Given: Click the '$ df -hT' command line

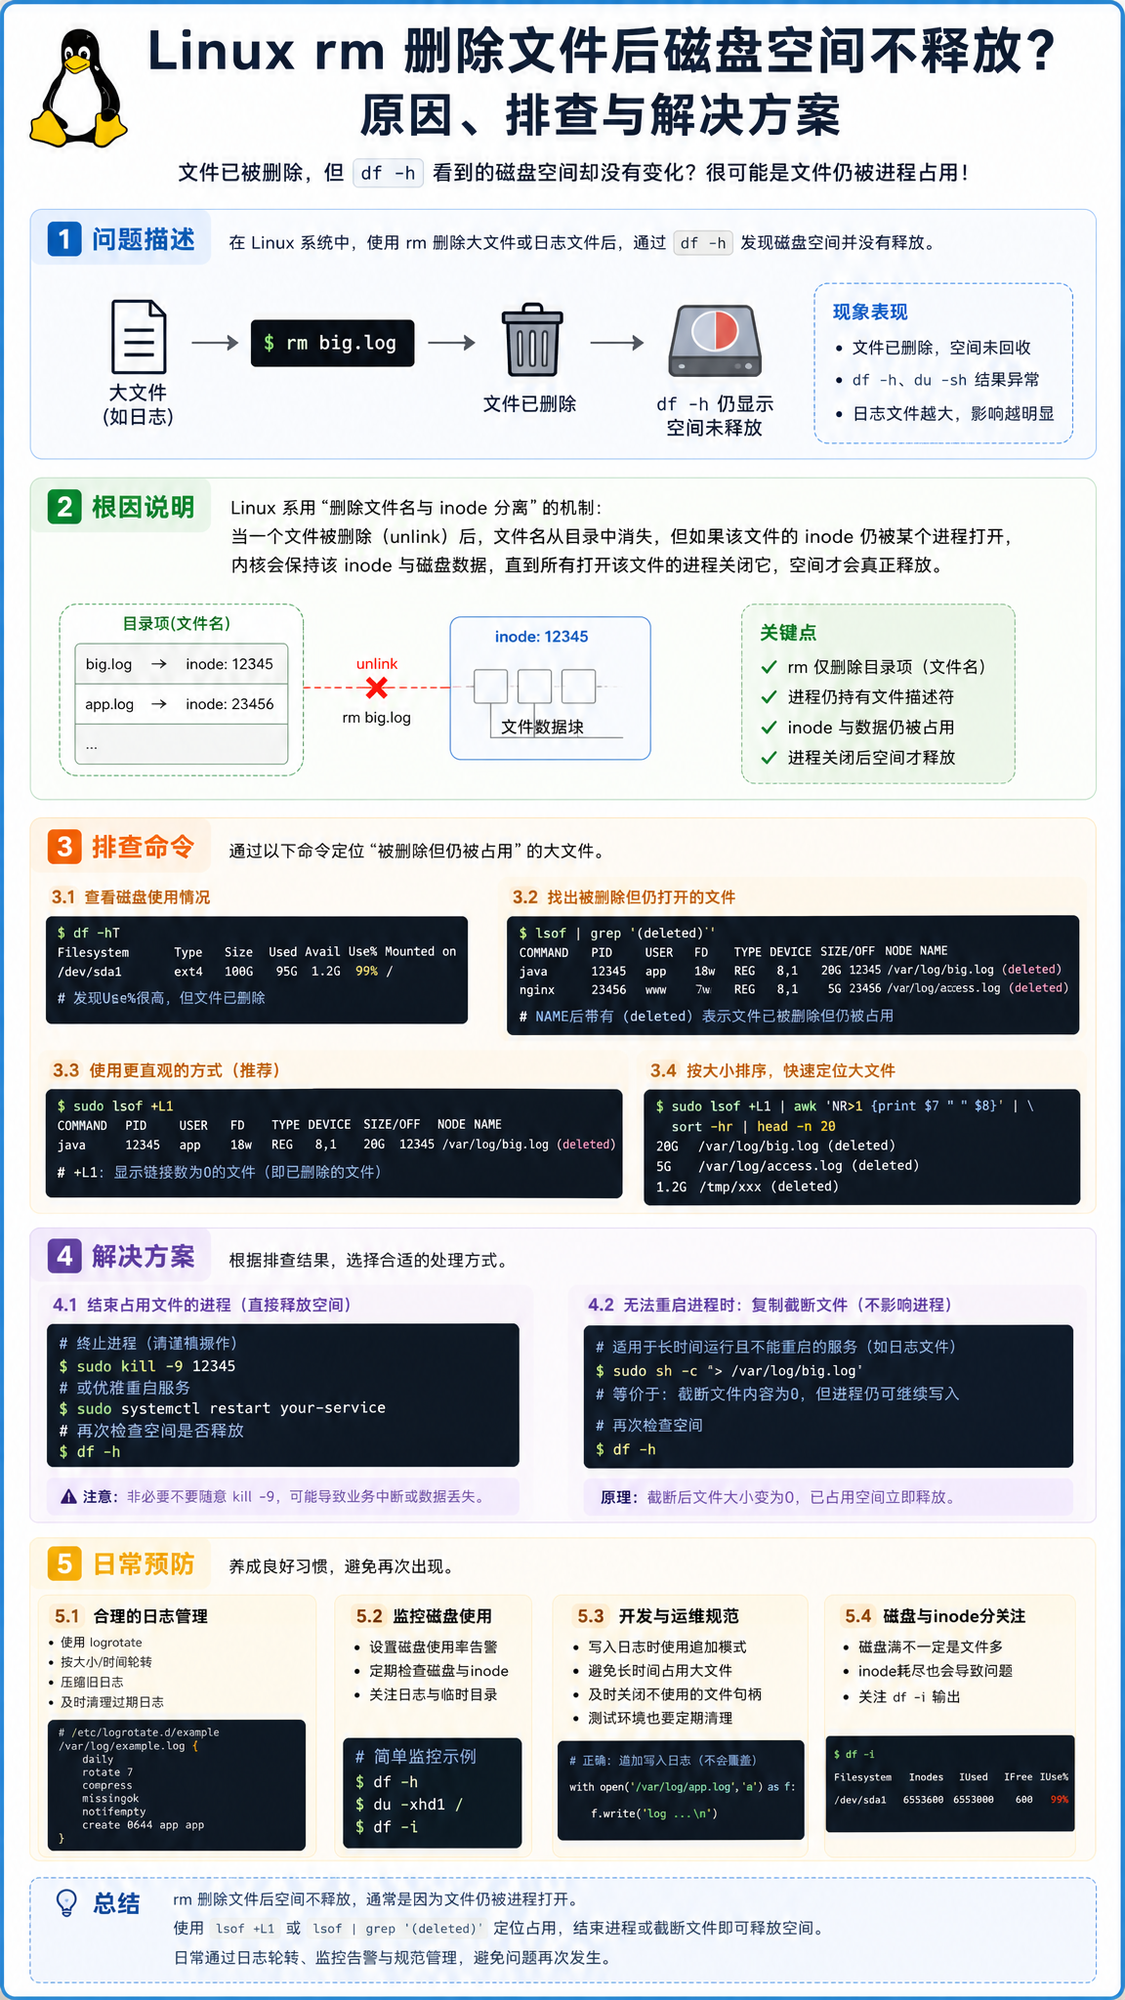Looking at the screenshot, I should (x=89, y=933).
